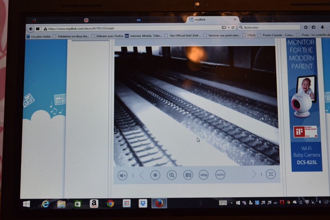Viewport: 330px width, 220px height.
Task: Open the Validation en deux éta... bookmark
Action: coord(71,36)
